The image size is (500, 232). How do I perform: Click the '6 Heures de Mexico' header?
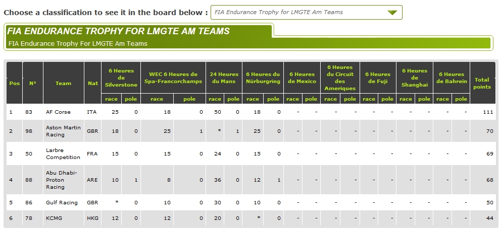tap(302, 78)
